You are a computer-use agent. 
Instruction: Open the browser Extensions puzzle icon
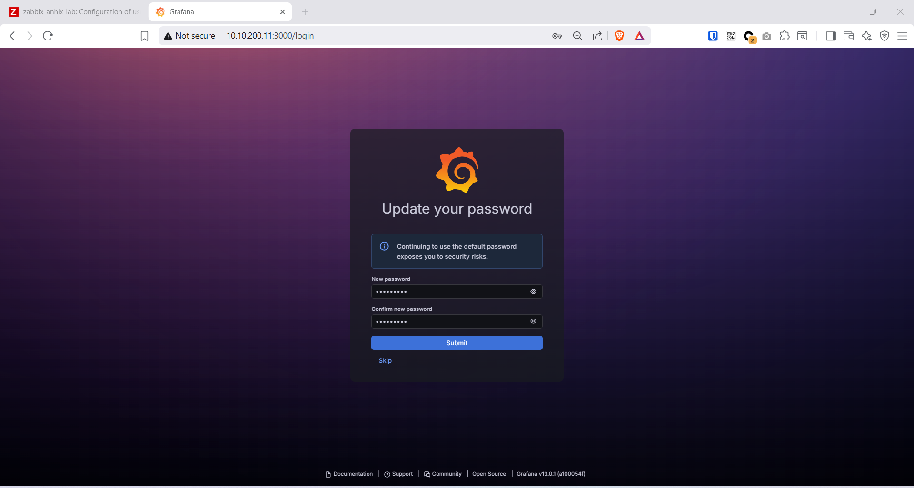(785, 36)
